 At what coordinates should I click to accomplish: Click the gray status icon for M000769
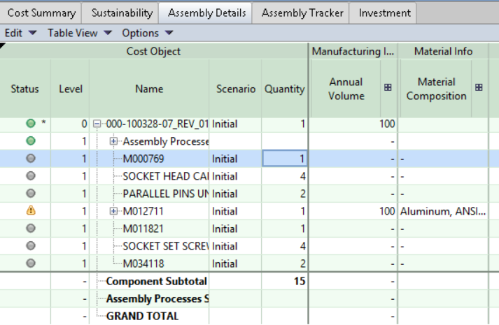click(30, 159)
